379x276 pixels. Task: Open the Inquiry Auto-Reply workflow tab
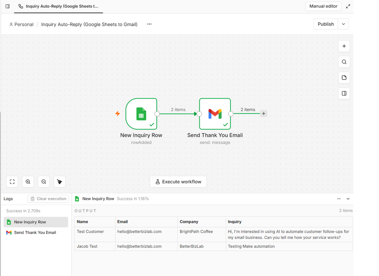coord(58,6)
